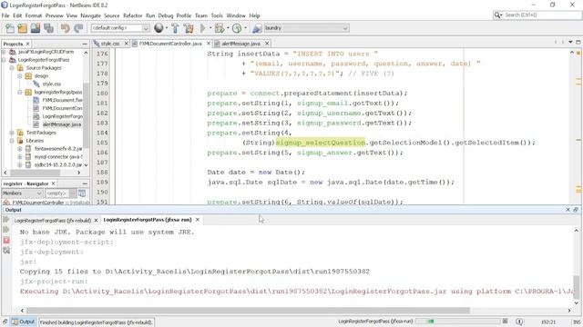Click the globe browser icon in toolbar

pyautogui.click(x=159, y=28)
